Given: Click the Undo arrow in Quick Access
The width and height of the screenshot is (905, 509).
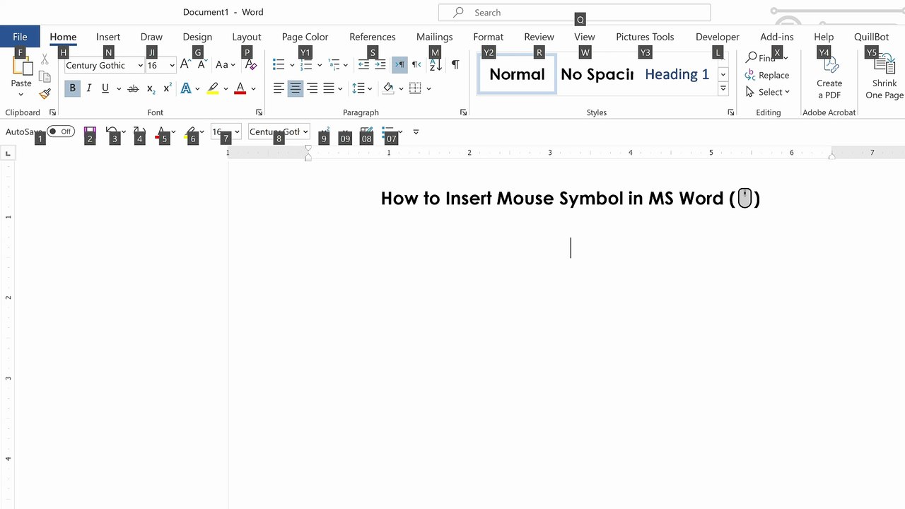Looking at the screenshot, I should pos(112,131).
